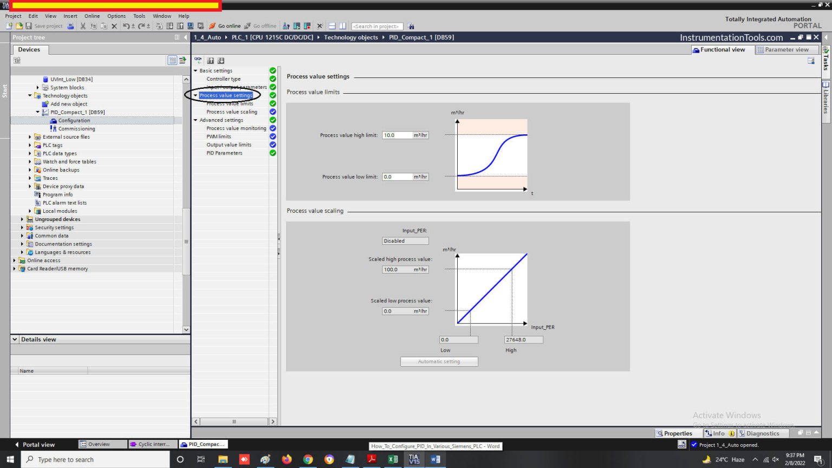
Task: Click the delete X icon in toolbar
Action: (114, 26)
